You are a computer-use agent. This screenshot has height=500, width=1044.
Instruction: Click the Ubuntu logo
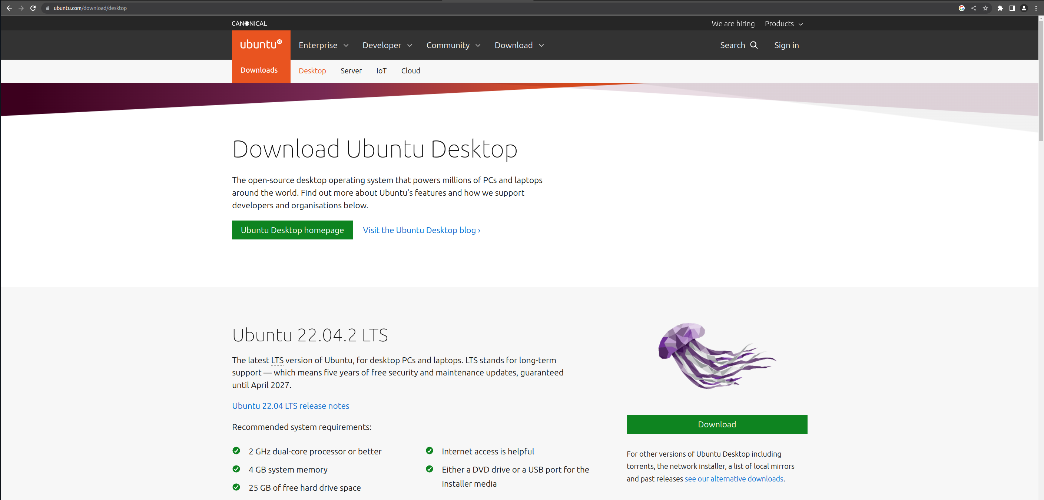[261, 44]
